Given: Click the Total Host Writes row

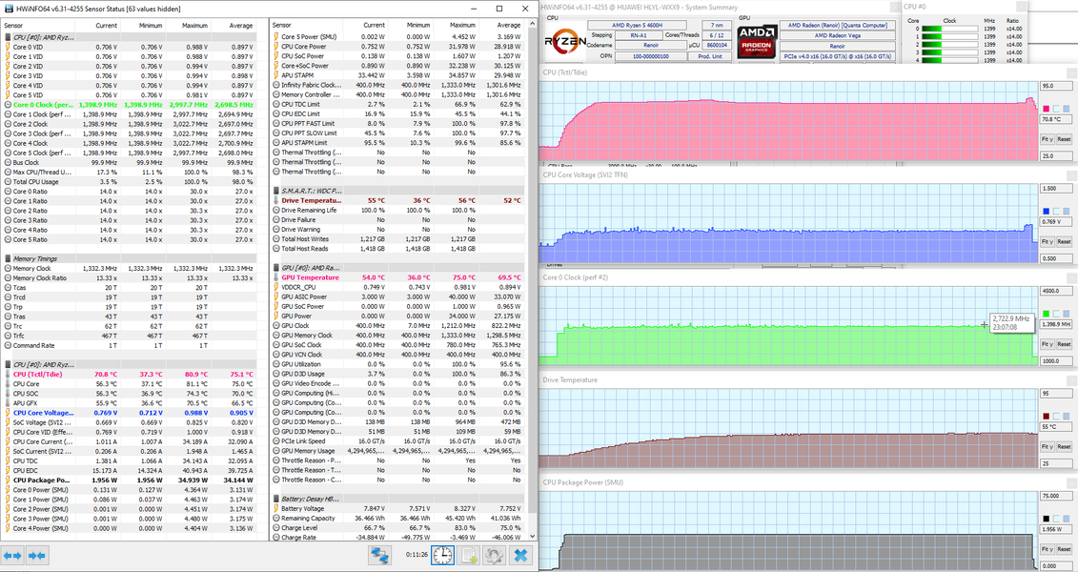Looking at the screenshot, I should point(398,239).
